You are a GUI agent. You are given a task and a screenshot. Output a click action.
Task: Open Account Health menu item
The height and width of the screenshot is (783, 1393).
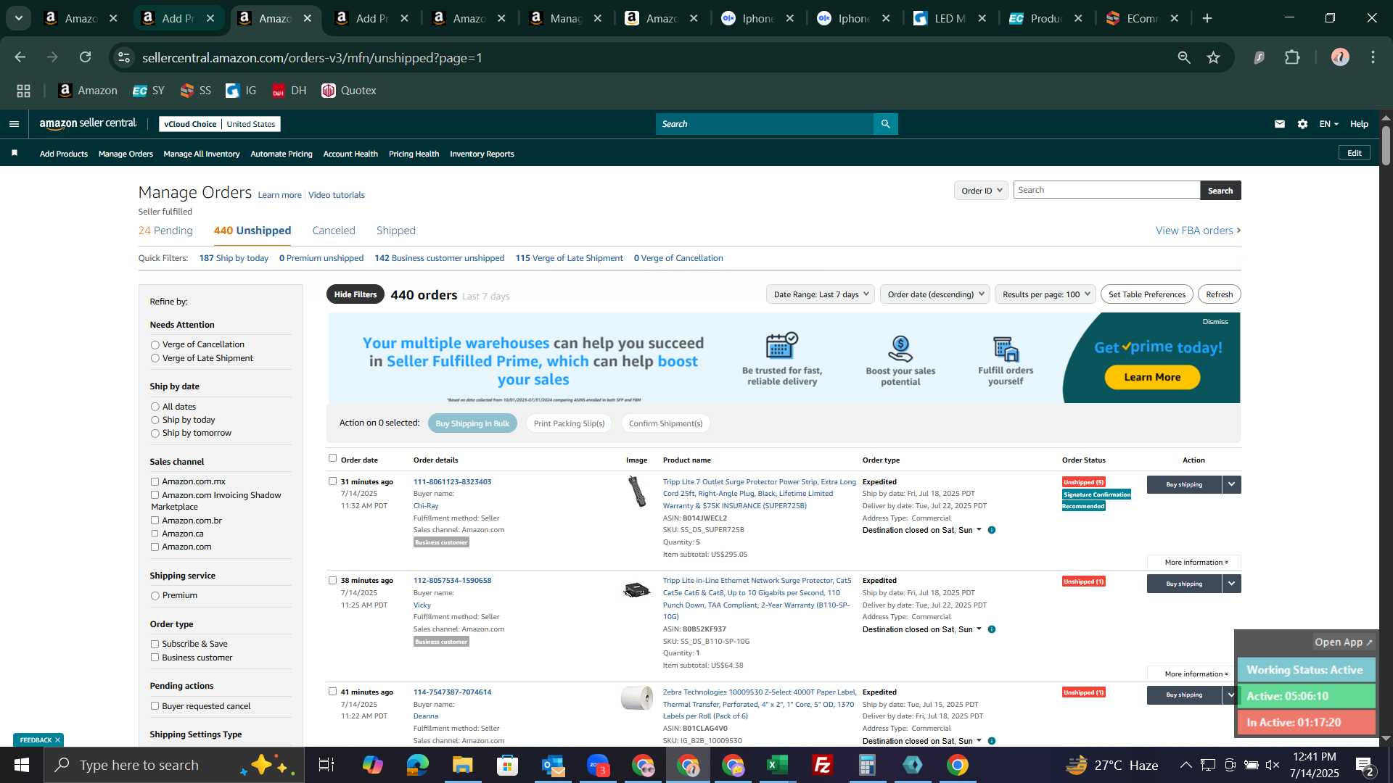click(350, 154)
